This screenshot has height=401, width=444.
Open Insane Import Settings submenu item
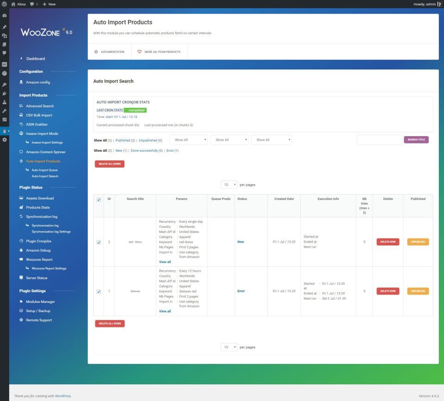(47, 142)
